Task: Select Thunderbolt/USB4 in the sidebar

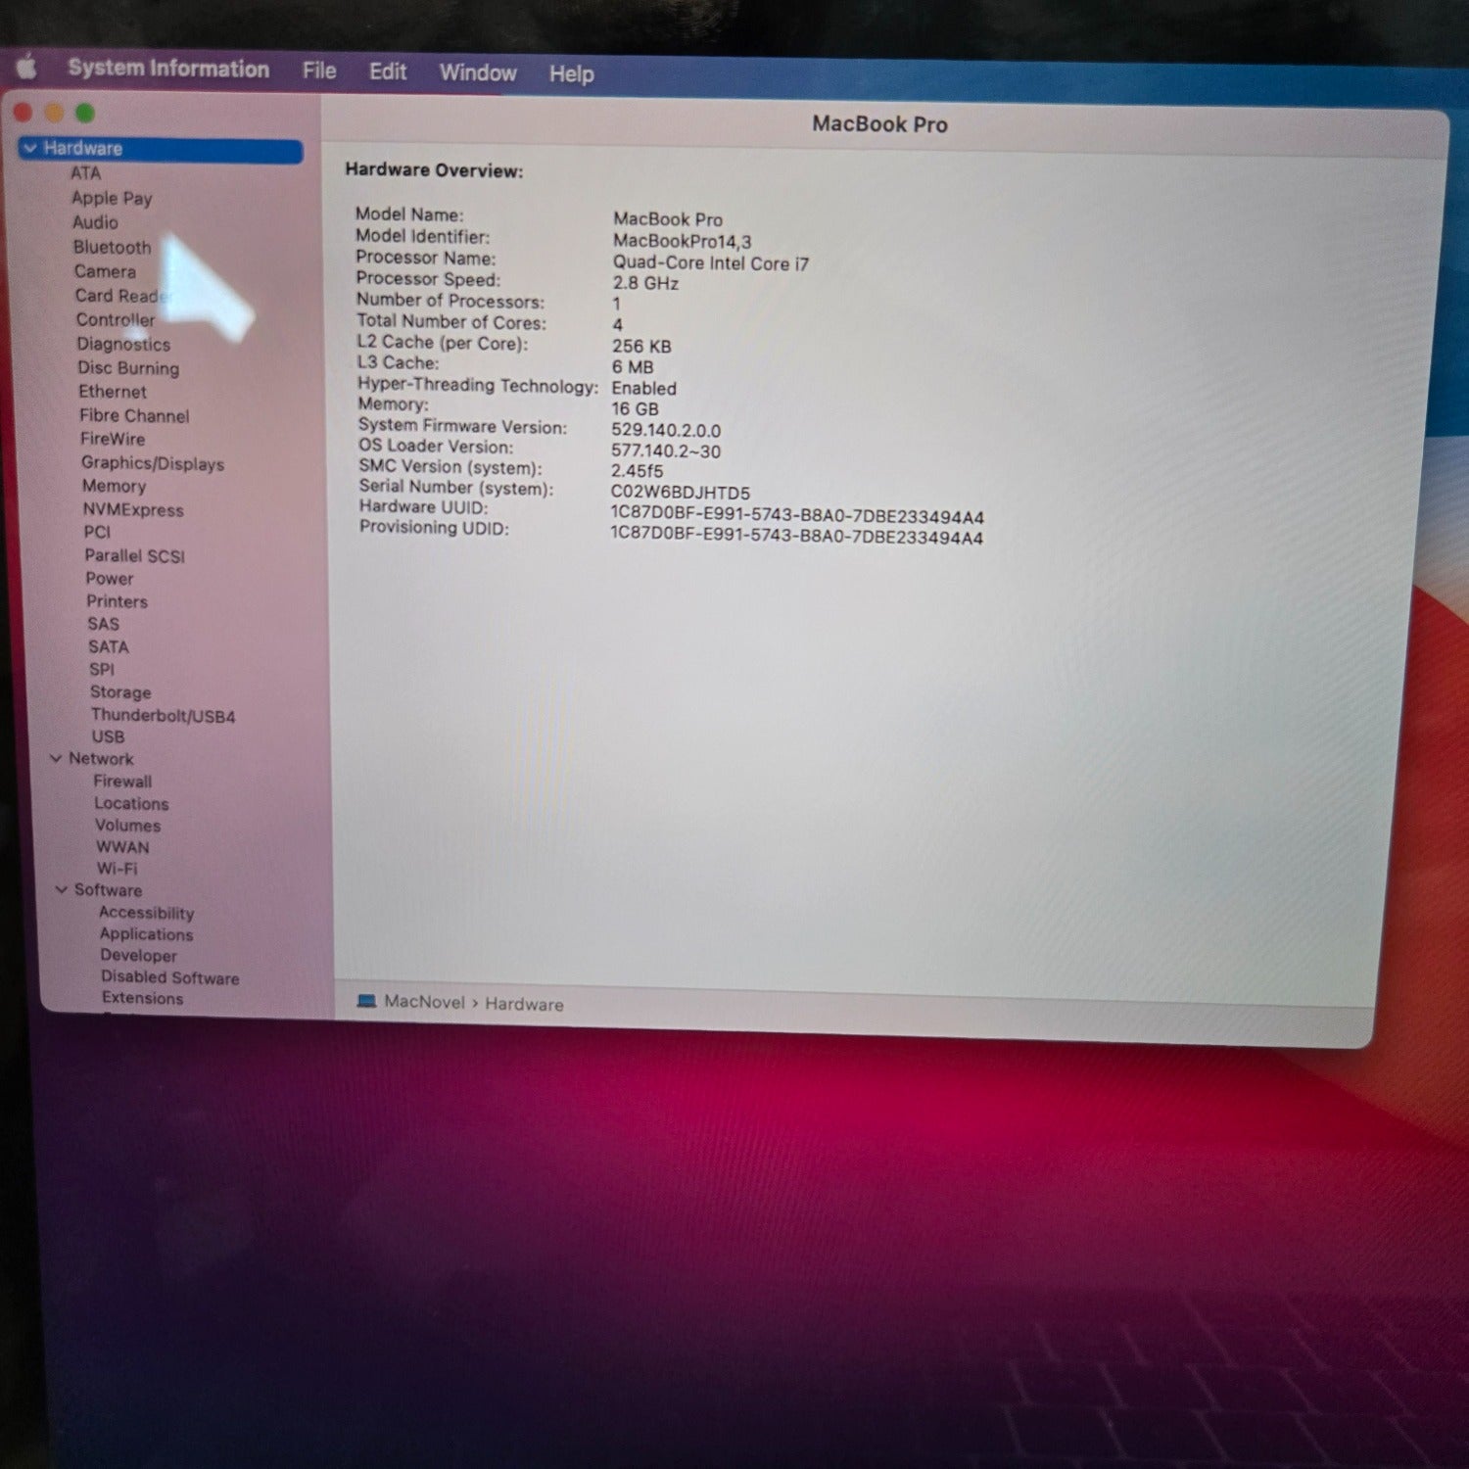Action: point(163,716)
